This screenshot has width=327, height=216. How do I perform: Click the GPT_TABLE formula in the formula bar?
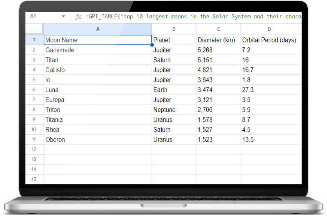coord(193,17)
